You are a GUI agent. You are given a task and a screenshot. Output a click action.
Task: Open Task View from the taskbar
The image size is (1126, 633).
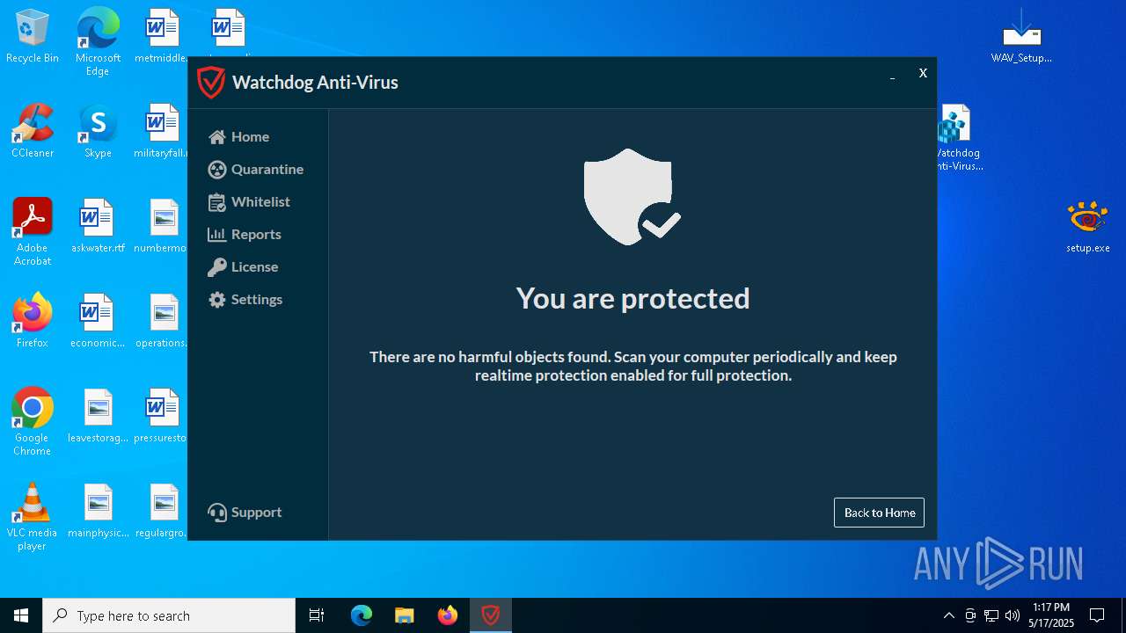pos(317,615)
